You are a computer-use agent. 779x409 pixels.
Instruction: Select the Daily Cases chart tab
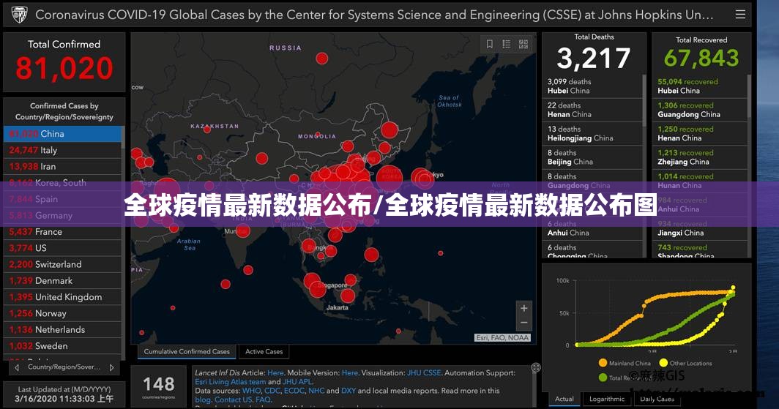click(657, 399)
